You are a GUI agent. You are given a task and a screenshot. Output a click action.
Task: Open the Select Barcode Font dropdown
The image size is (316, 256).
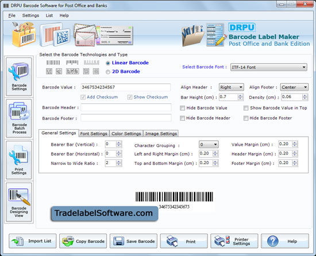[269, 67]
